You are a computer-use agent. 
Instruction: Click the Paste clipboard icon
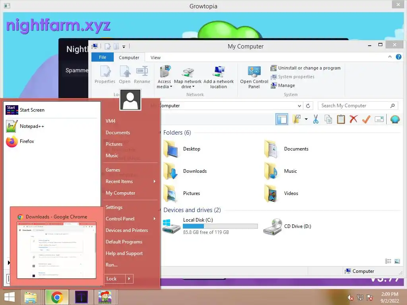pyautogui.click(x=341, y=119)
